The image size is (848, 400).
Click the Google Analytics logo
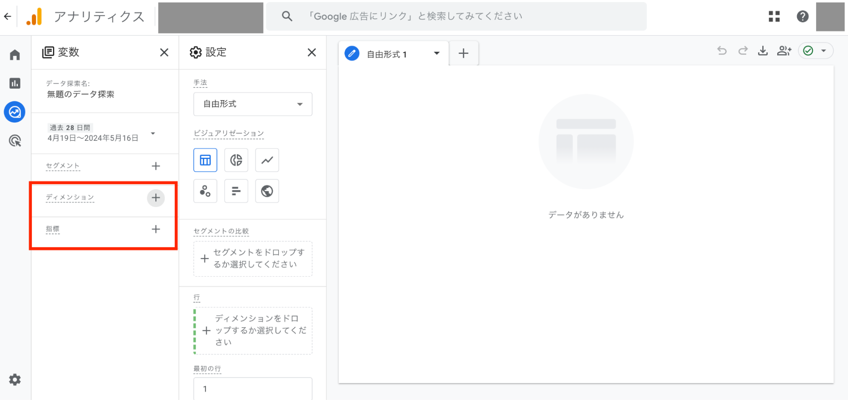[34, 17]
